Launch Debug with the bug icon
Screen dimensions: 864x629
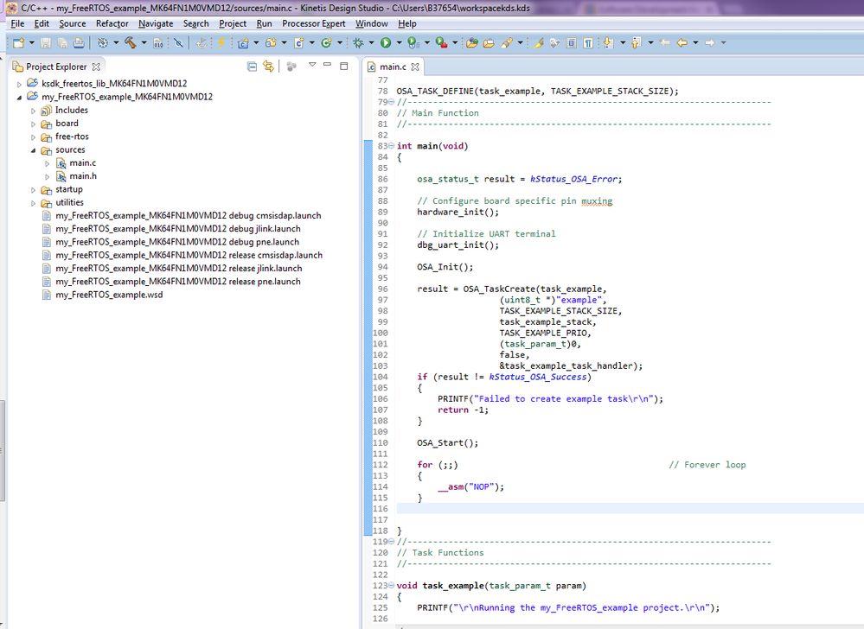[x=358, y=42]
